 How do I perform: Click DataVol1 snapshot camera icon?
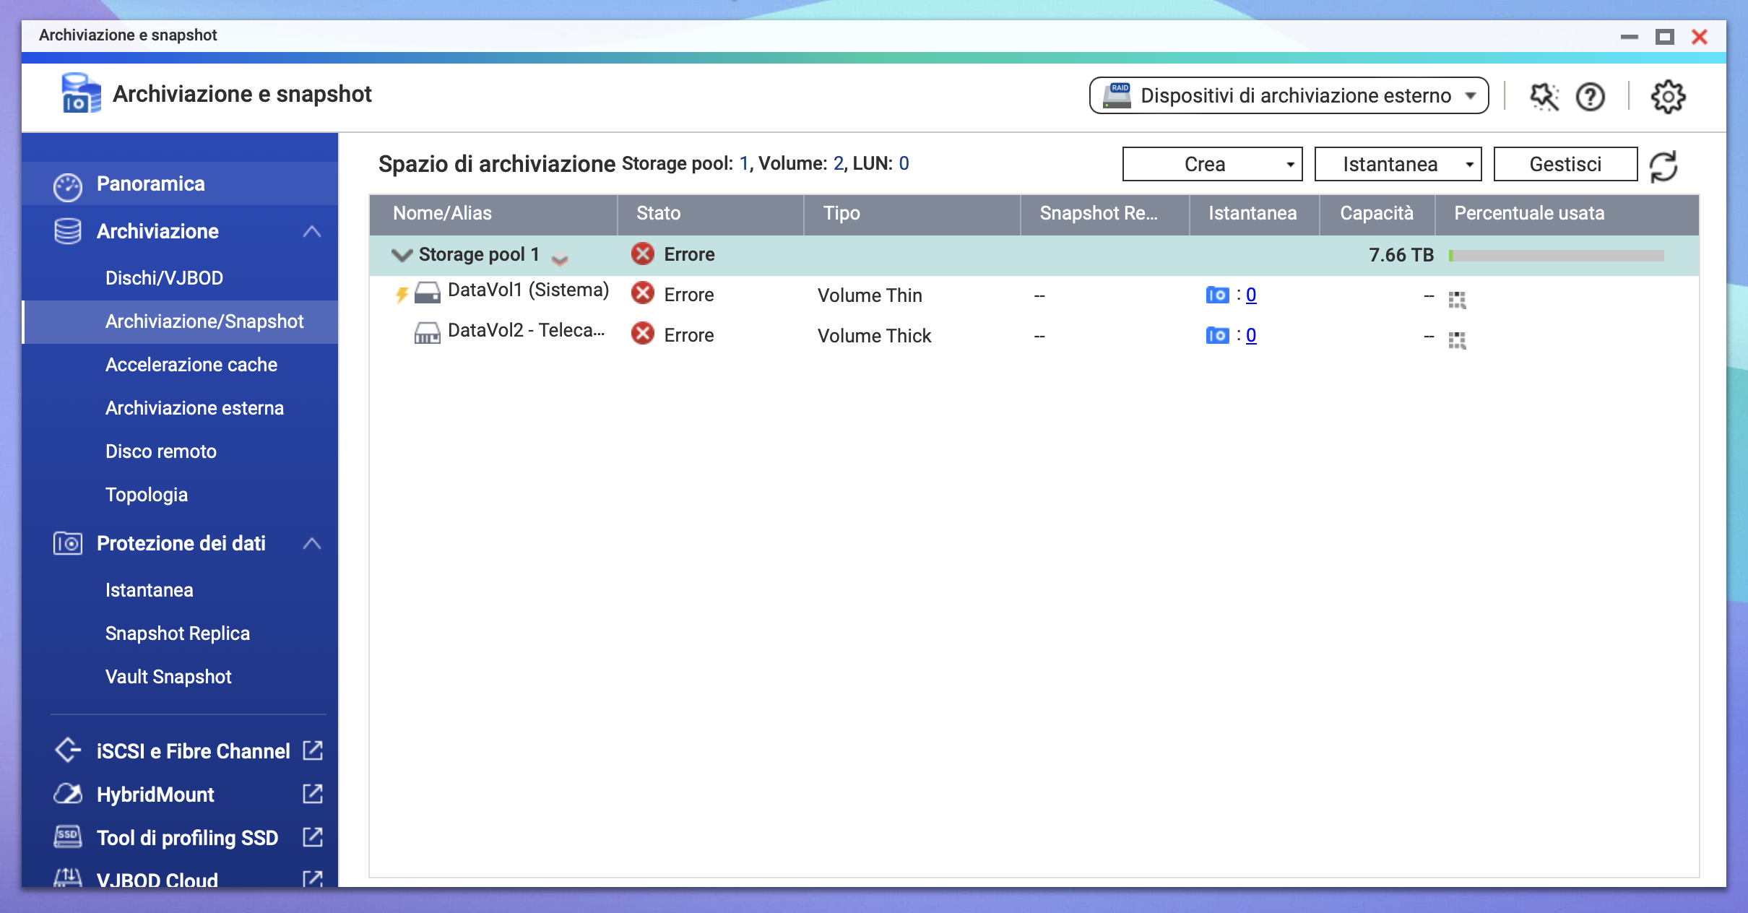(1217, 295)
